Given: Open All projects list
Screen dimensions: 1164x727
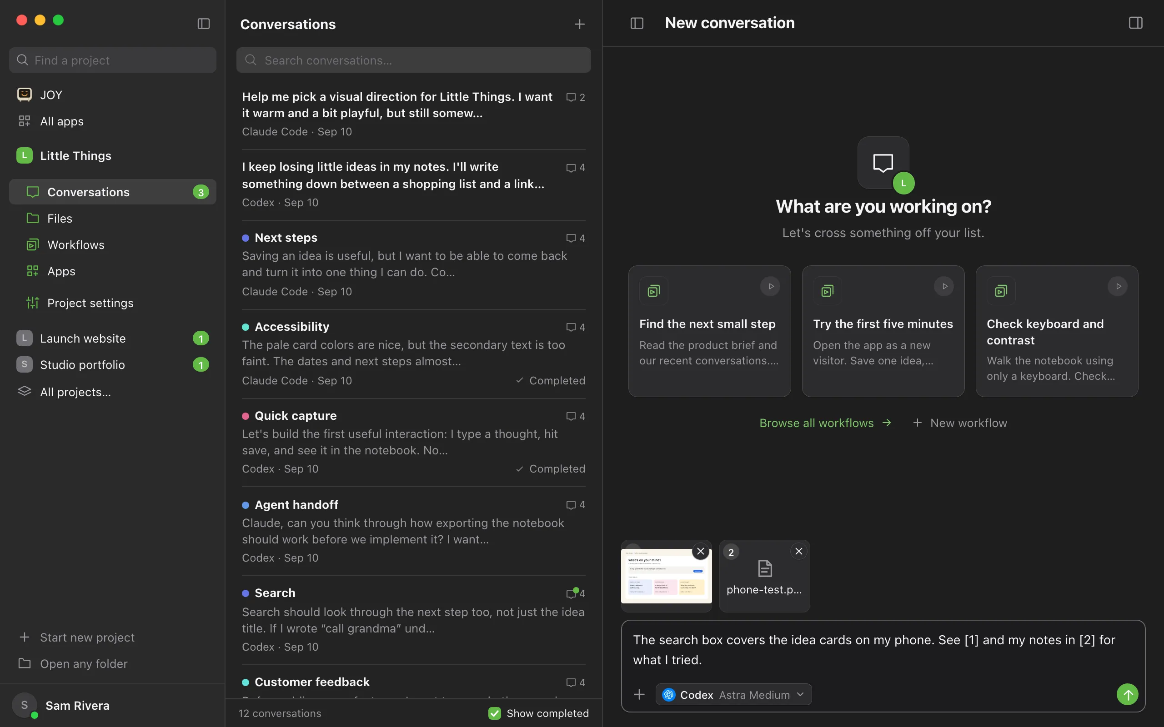Looking at the screenshot, I should 113,392.
